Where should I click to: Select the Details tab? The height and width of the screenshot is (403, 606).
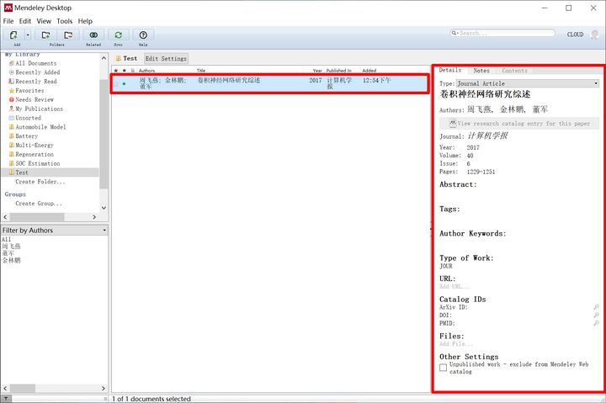(x=450, y=70)
